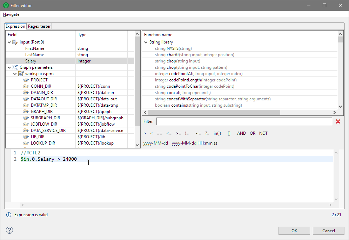This screenshot has height=240, width=349.
Task: Click the Graph parameters icon
Action: coord(15,67)
